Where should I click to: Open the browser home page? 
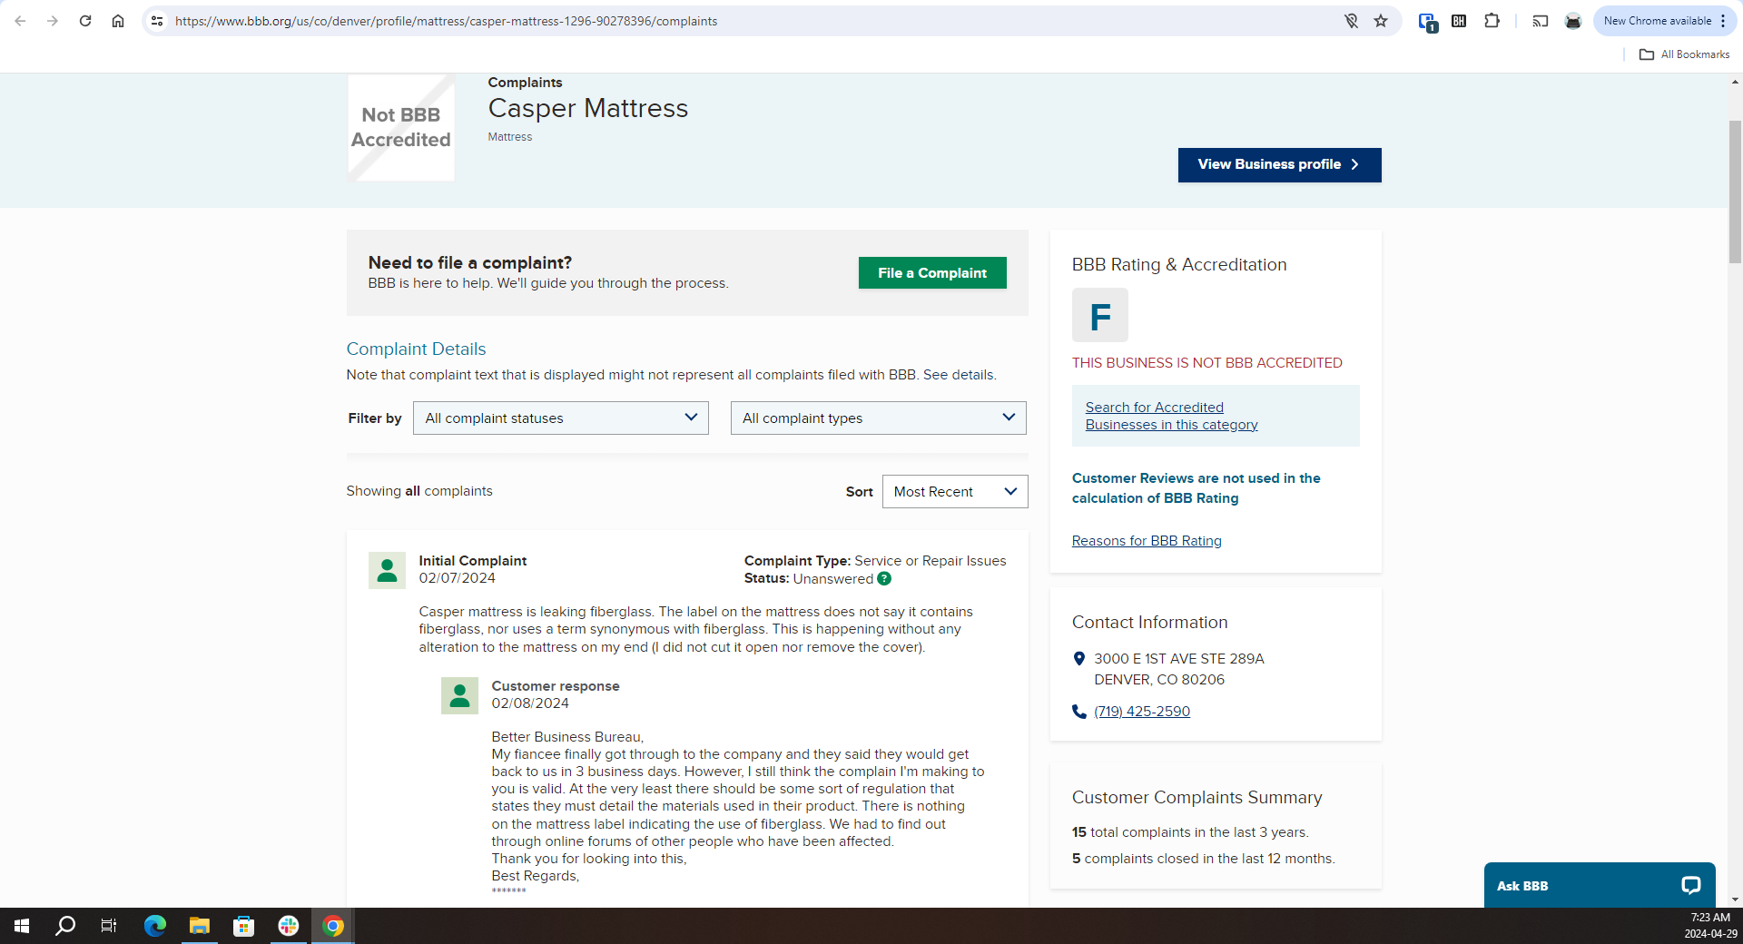118,21
